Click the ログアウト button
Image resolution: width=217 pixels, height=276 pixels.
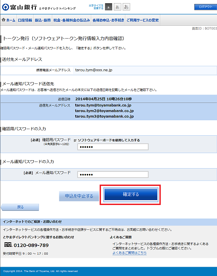click(205, 7)
